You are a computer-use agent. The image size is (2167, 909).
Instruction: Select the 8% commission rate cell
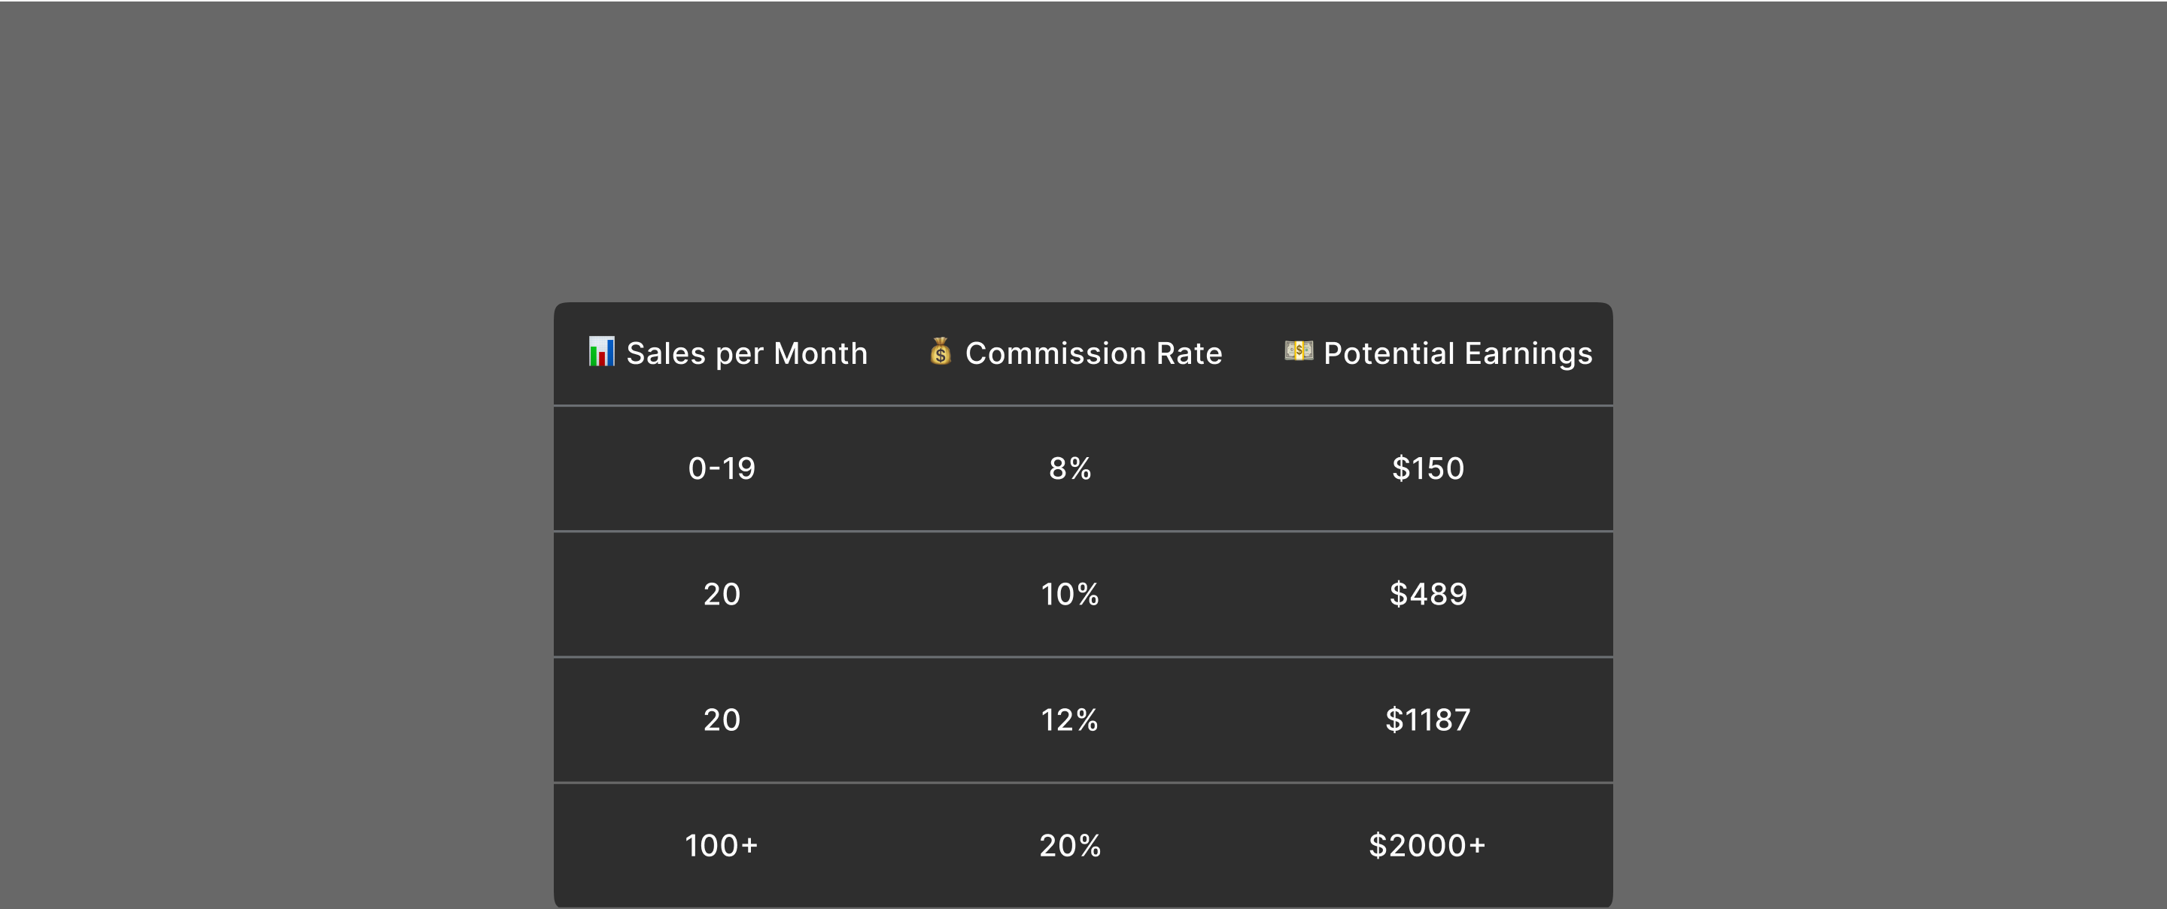(x=1070, y=468)
